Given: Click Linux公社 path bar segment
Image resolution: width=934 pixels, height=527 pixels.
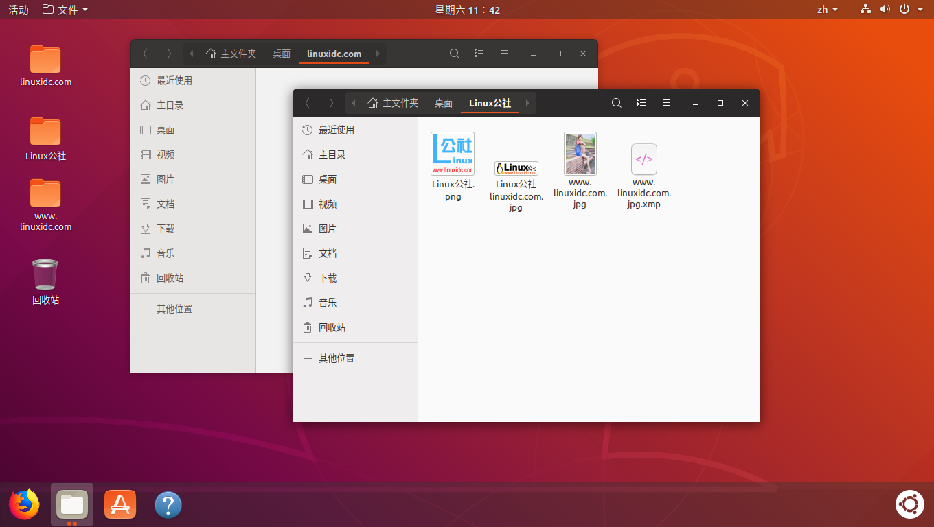Looking at the screenshot, I should click(x=490, y=103).
